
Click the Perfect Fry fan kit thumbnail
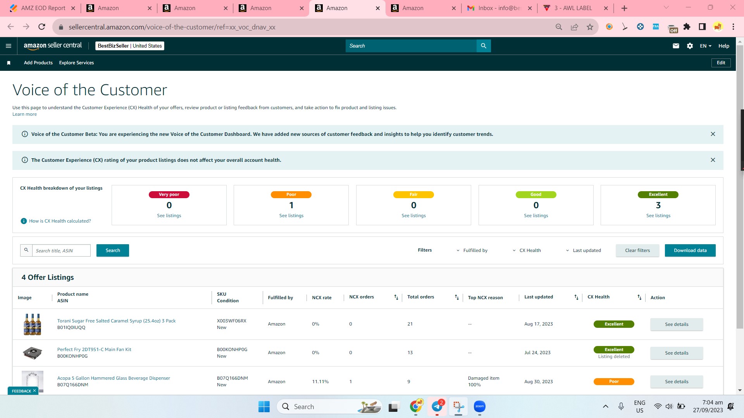33,353
